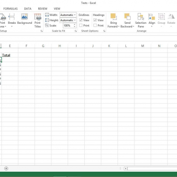Add a new sheet with plus icon
This screenshot has height=177, width=177.
click(x=6, y=169)
